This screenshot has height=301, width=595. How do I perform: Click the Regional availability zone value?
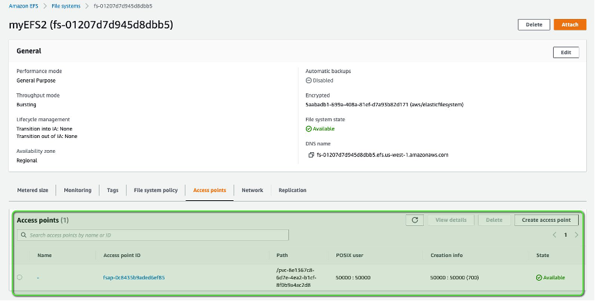[x=26, y=161]
